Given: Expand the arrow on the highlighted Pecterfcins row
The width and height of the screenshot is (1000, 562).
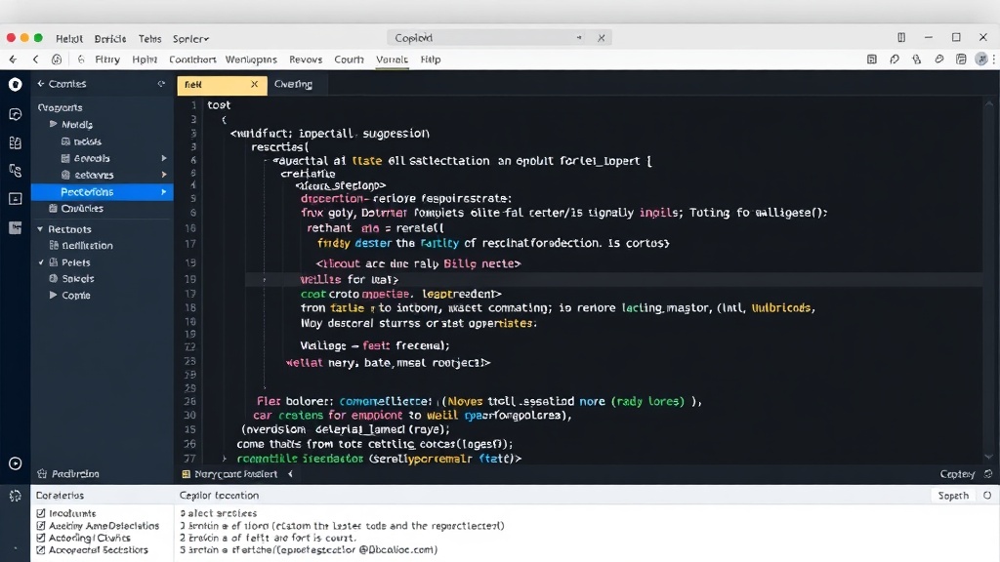Looking at the screenshot, I should point(164,192).
